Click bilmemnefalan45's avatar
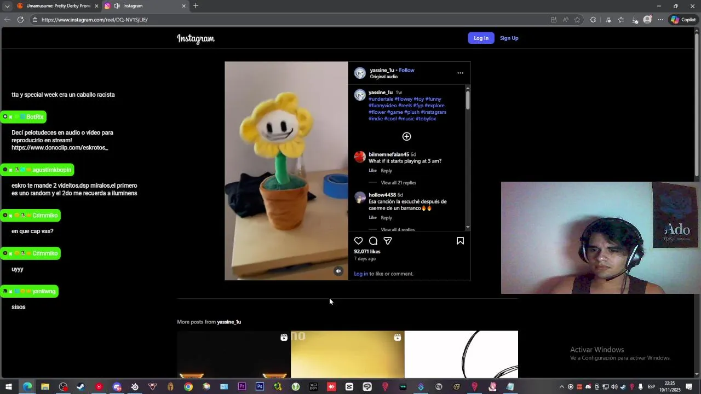The image size is (701, 394). click(x=360, y=157)
